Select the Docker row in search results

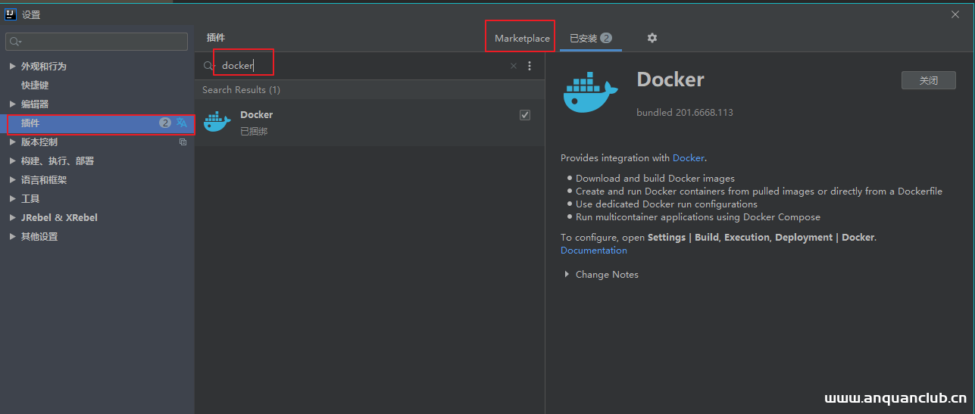370,123
